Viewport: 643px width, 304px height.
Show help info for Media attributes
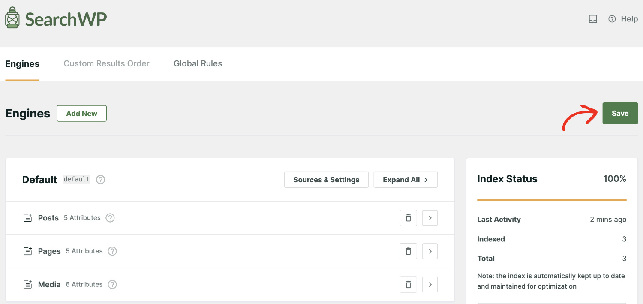pos(112,284)
